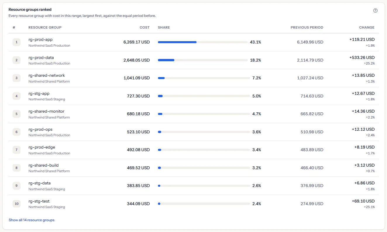Viewport: 387px width, 232px height.
Task: Click the RESOURCE GROUP column header
Action: [x=45, y=27]
